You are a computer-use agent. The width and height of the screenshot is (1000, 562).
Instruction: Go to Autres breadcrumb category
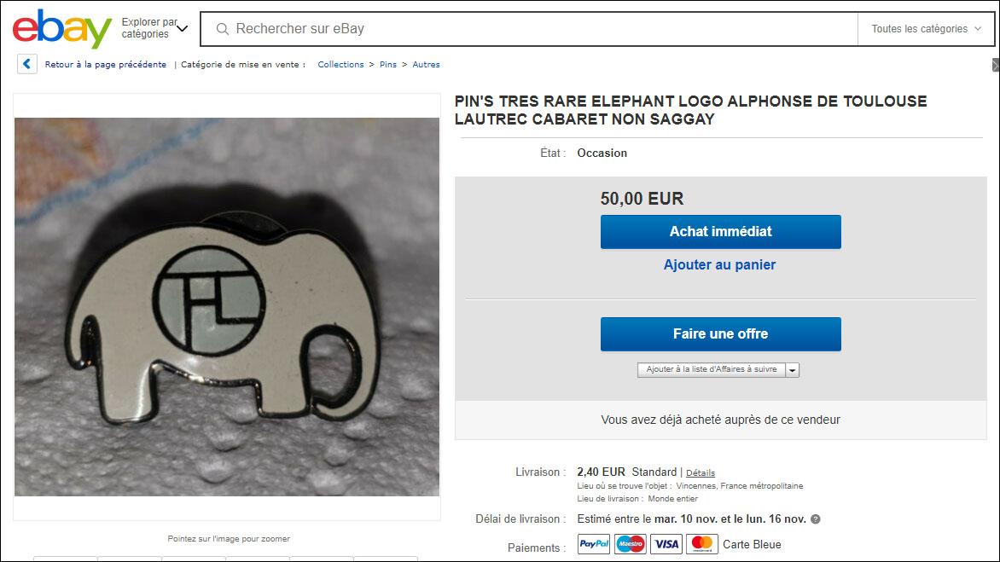(426, 64)
